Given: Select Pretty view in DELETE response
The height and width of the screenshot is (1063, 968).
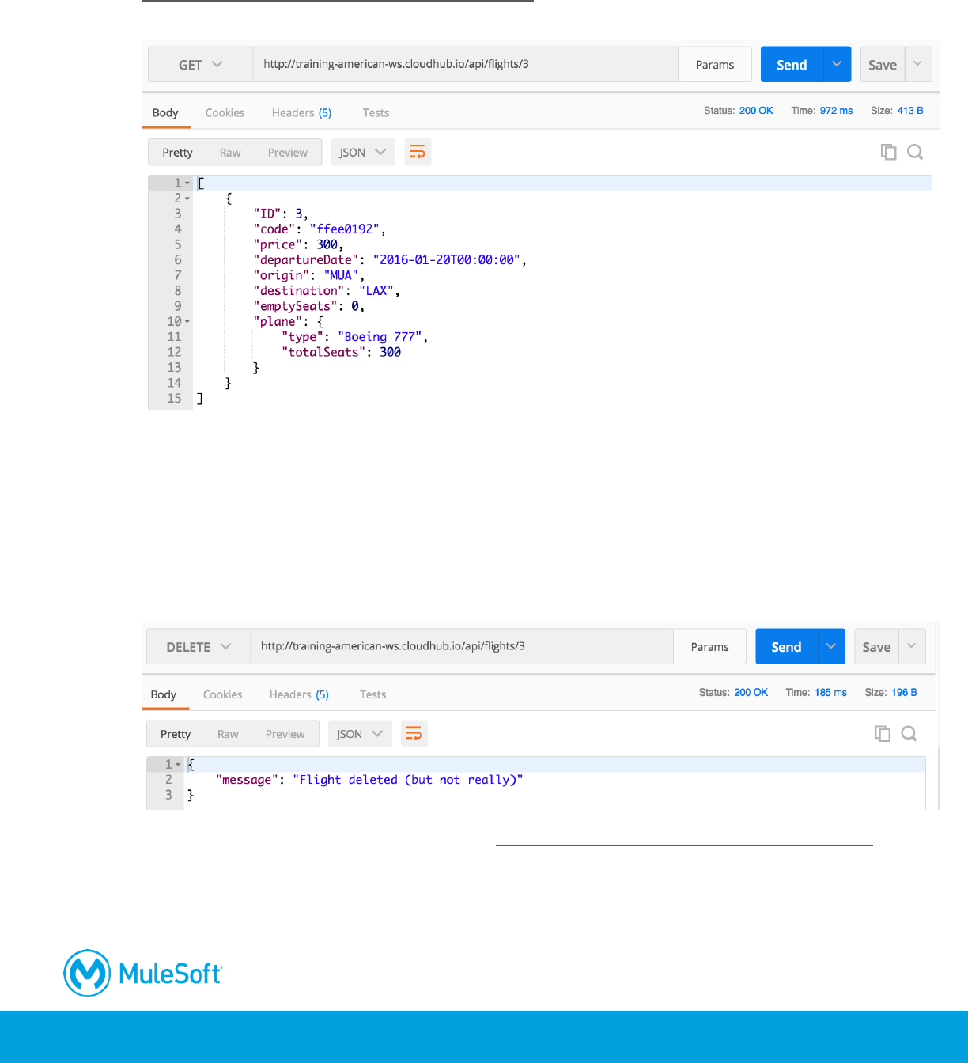Looking at the screenshot, I should click(x=175, y=734).
